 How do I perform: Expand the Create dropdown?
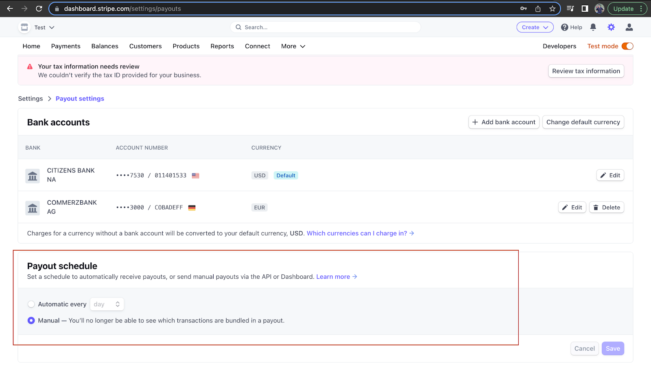[x=535, y=27]
